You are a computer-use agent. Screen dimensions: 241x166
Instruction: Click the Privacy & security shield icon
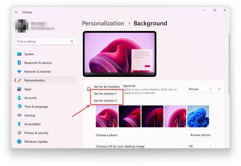coord(19,133)
